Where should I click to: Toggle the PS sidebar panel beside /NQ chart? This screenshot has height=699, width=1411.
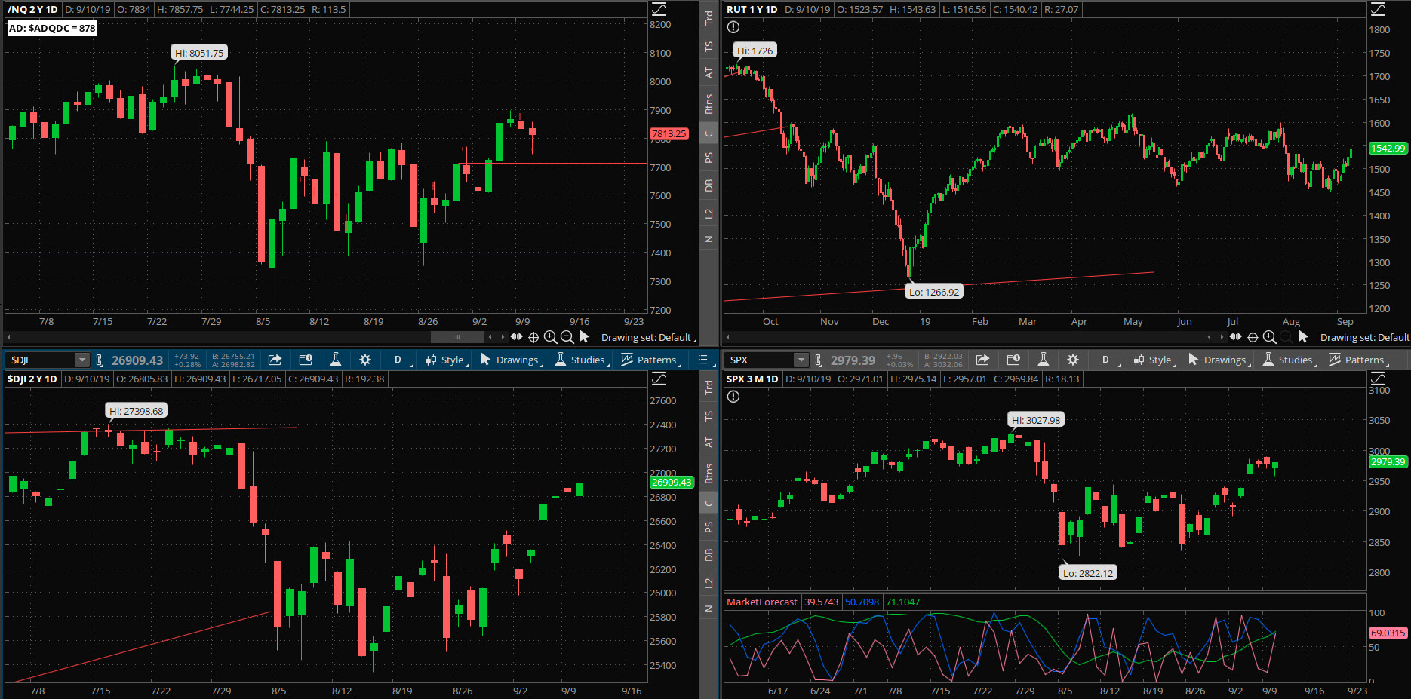[709, 158]
